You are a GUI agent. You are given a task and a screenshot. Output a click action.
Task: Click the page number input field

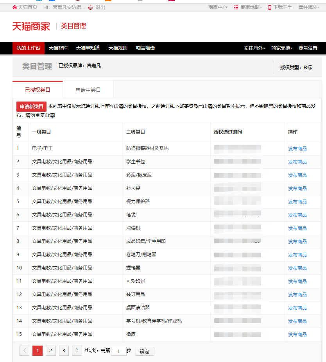point(118,351)
